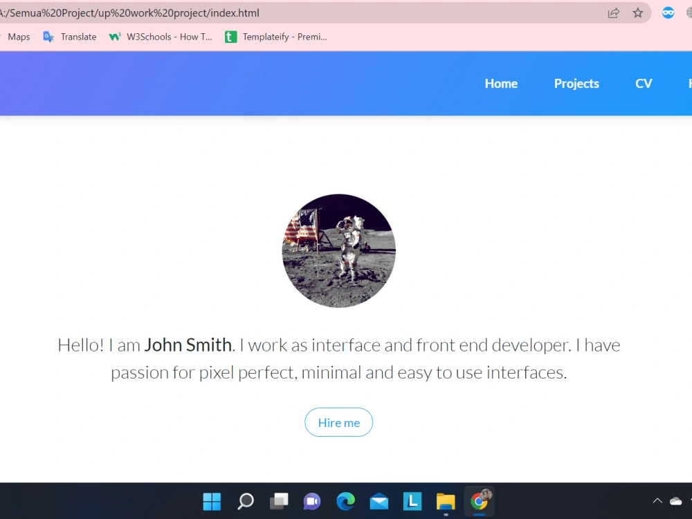This screenshot has width=692, height=519.
Task: Show hidden system tray icons chevron
Action: point(657,500)
